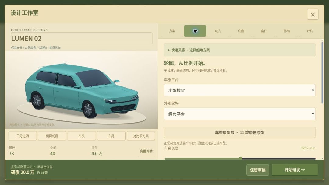Screen dimensions: 329x185
Task: Open the 车身平台 dropdown showing 小型掀背
Action: point(239,90)
